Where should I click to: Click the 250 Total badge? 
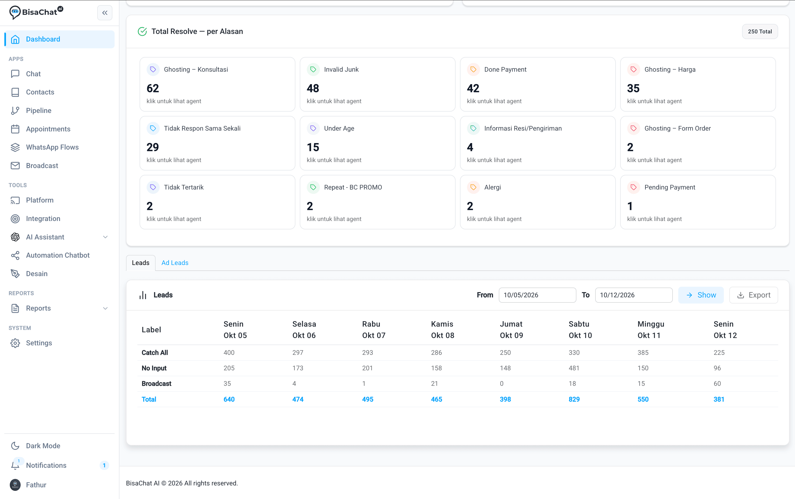click(760, 32)
